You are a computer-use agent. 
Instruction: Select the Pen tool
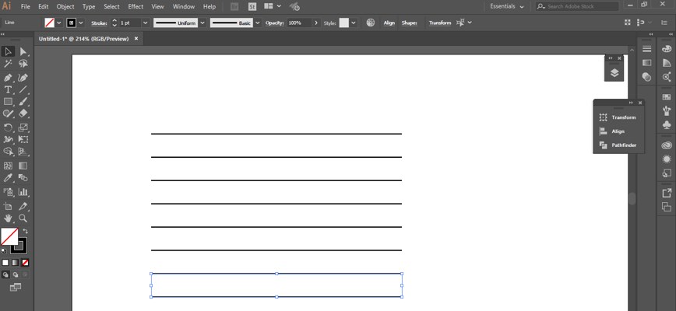point(9,78)
